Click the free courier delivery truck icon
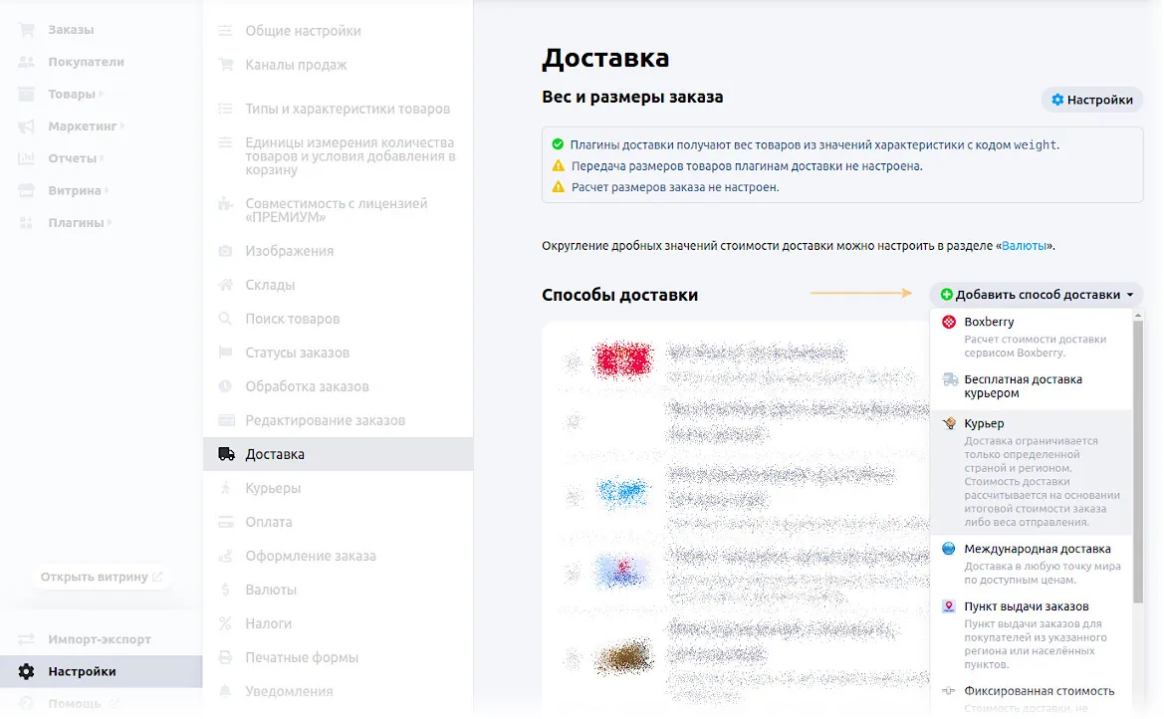The width and height of the screenshot is (1164, 719). pos(949,379)
